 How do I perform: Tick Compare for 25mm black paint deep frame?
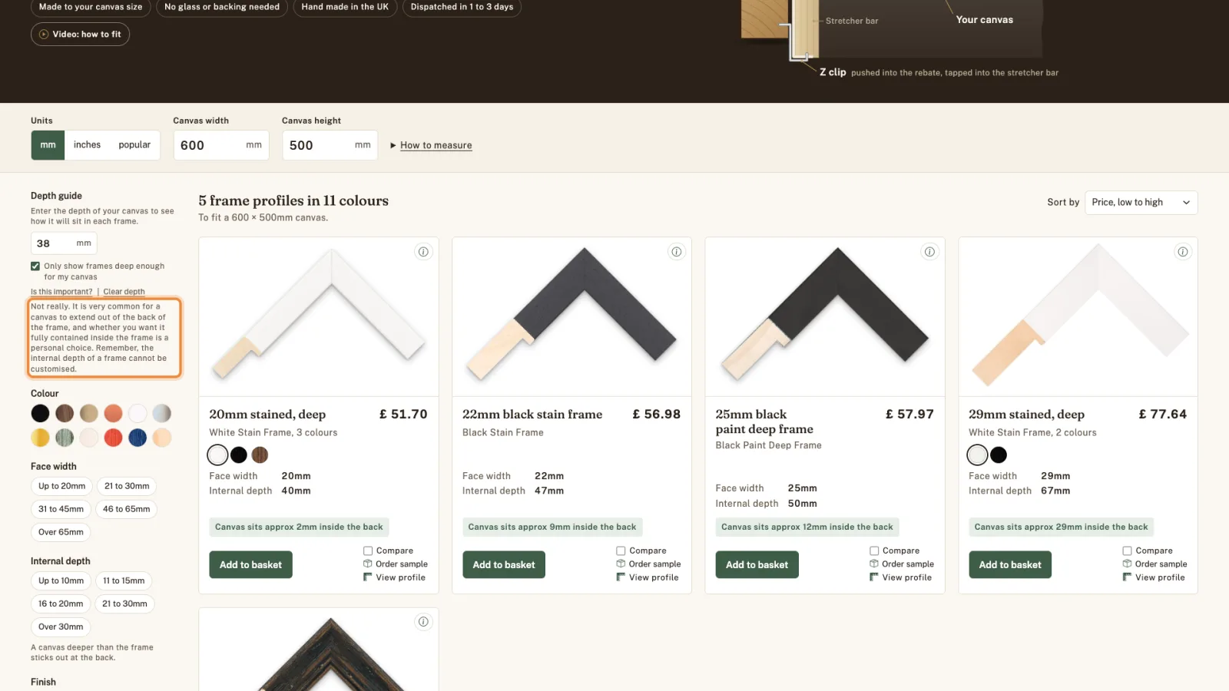[874, 551]
